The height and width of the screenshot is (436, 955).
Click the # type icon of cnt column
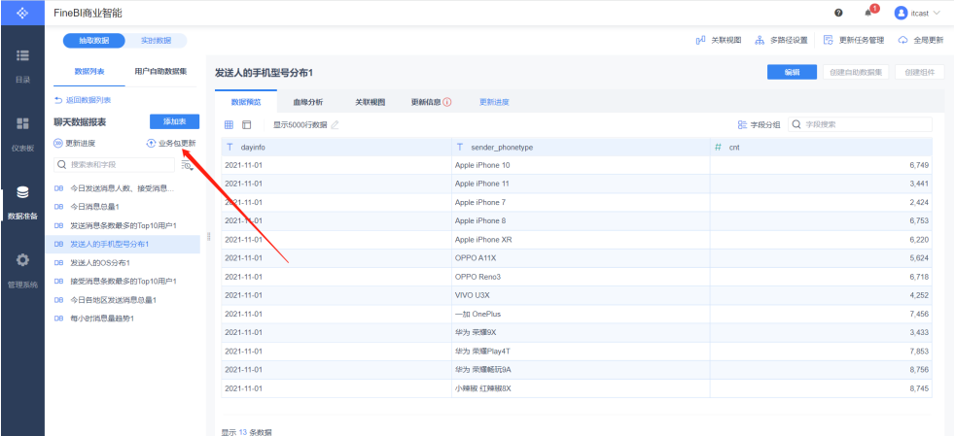click(x=718, y=148)
